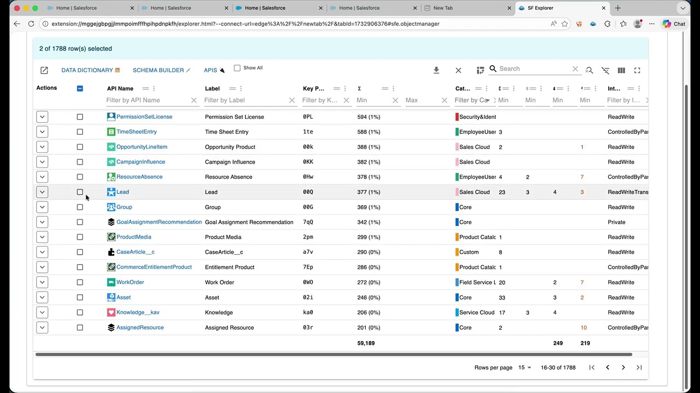Open the DATA DICTIONARY menu

91,70
